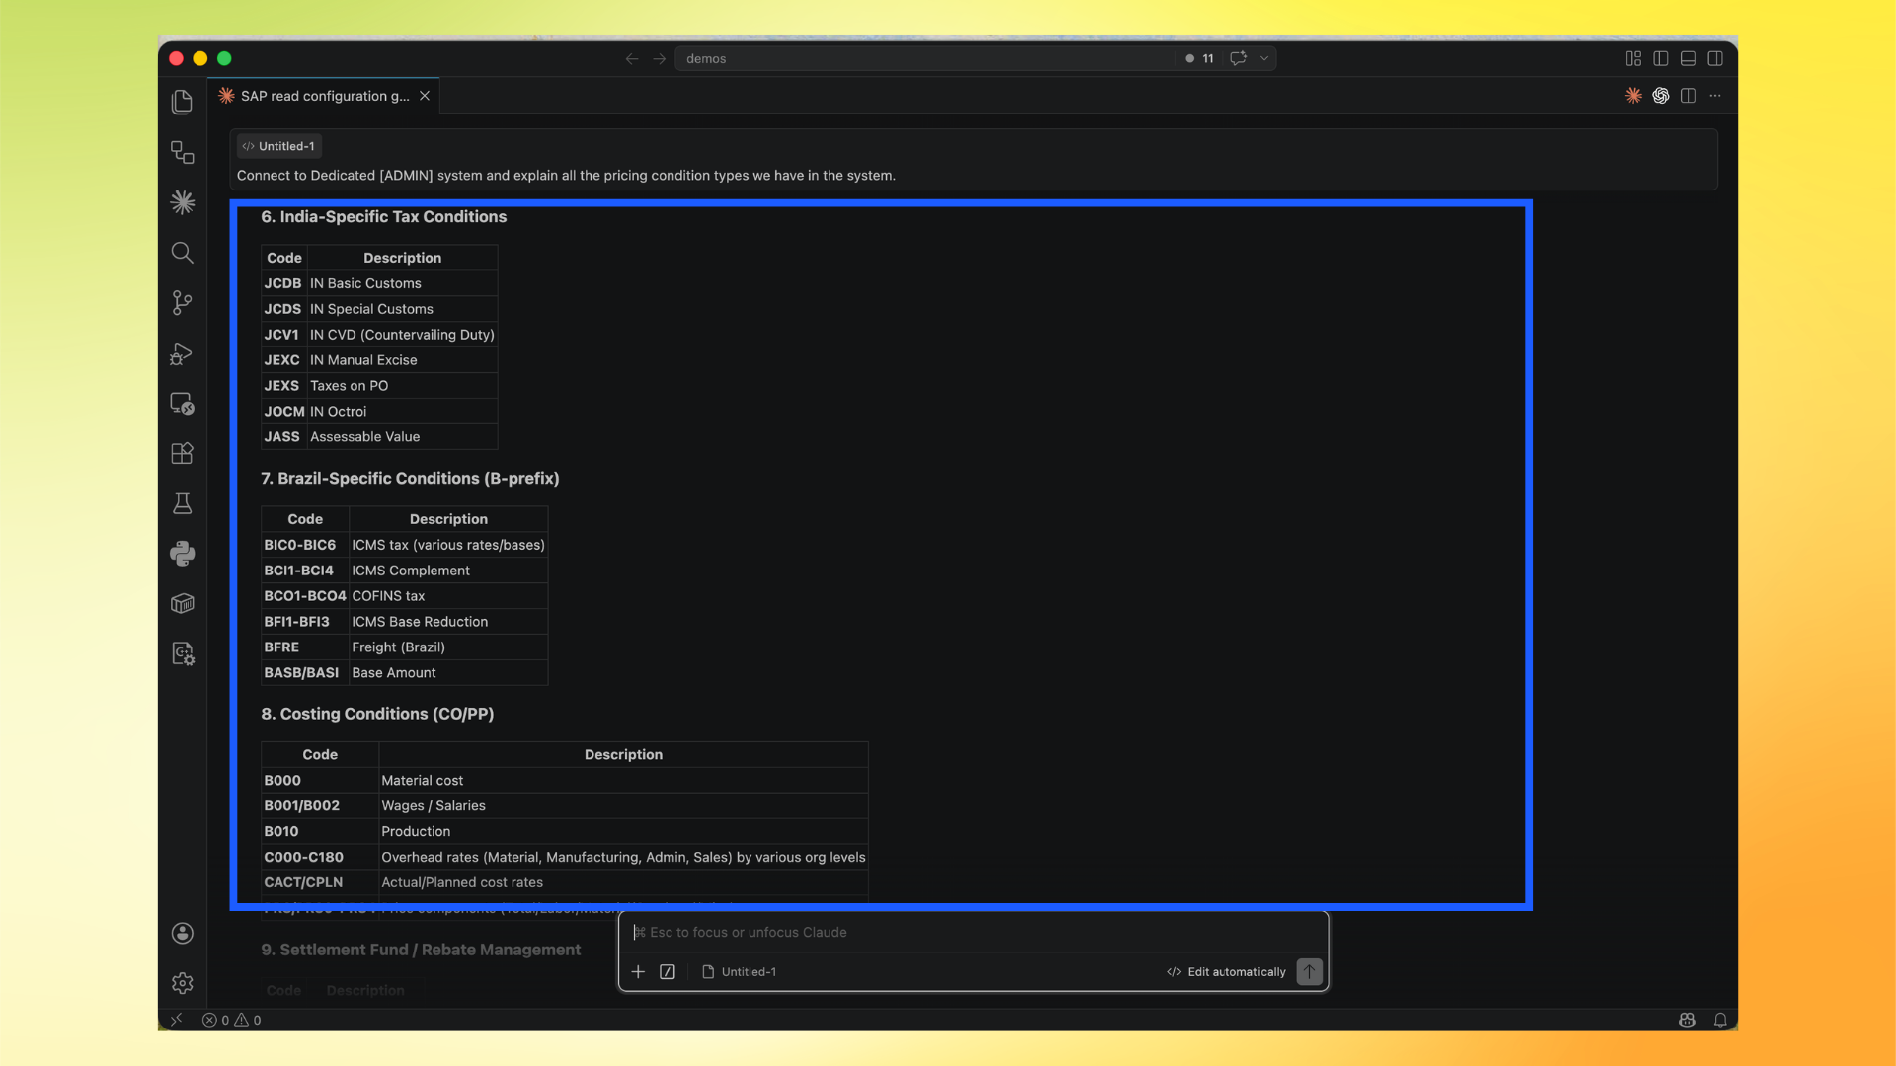Image resolution: width=1896 pixels, height=1066 pixels.
Task: Open the Search magnifier in activity bar
Action: [x=182, y=253]
